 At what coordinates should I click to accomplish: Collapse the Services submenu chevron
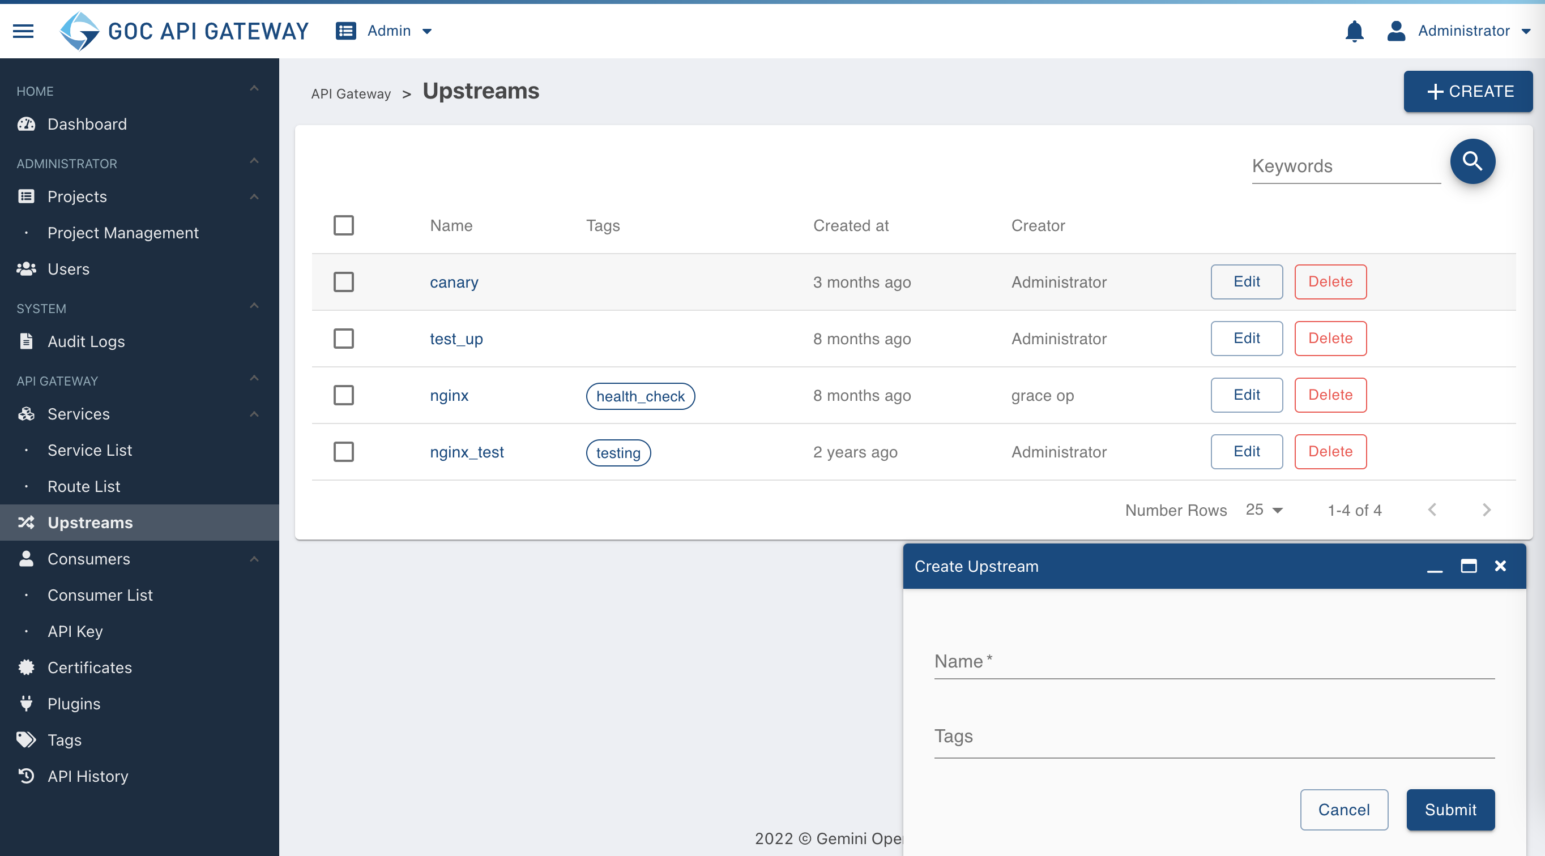click(254, 414)
